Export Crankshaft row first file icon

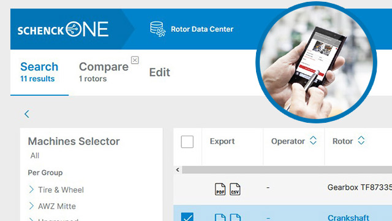tap(220, 217)
